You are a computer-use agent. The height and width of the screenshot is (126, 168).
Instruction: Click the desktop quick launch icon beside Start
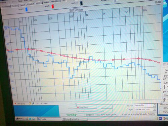click(27, 119)
